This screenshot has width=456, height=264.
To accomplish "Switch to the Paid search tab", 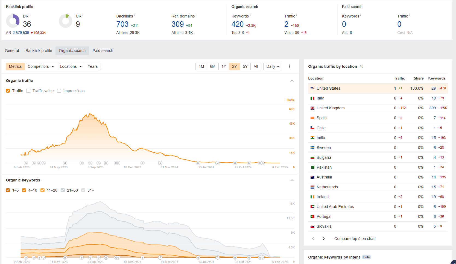I will (x=103, y=51).
